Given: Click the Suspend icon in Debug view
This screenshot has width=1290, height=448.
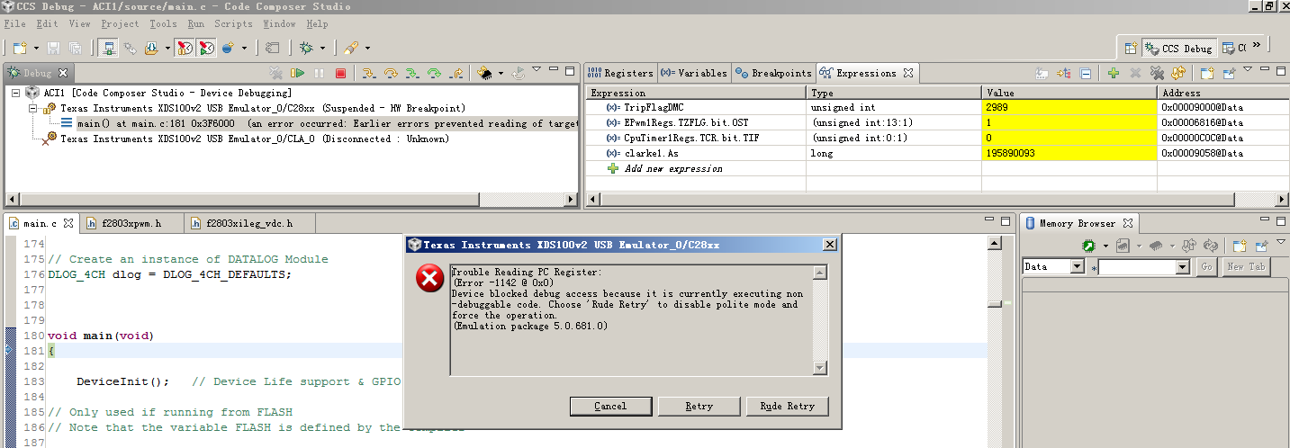Looking at the screenshot, I should [x=319, y=73].
